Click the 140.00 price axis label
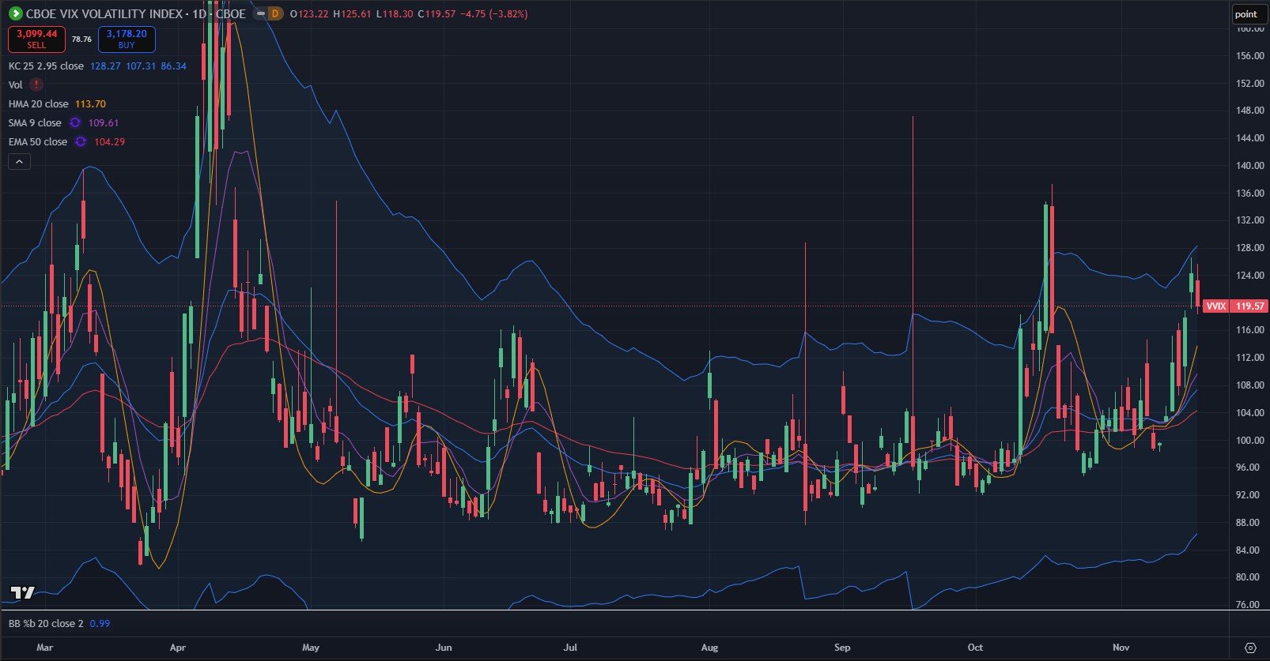 1249,166
